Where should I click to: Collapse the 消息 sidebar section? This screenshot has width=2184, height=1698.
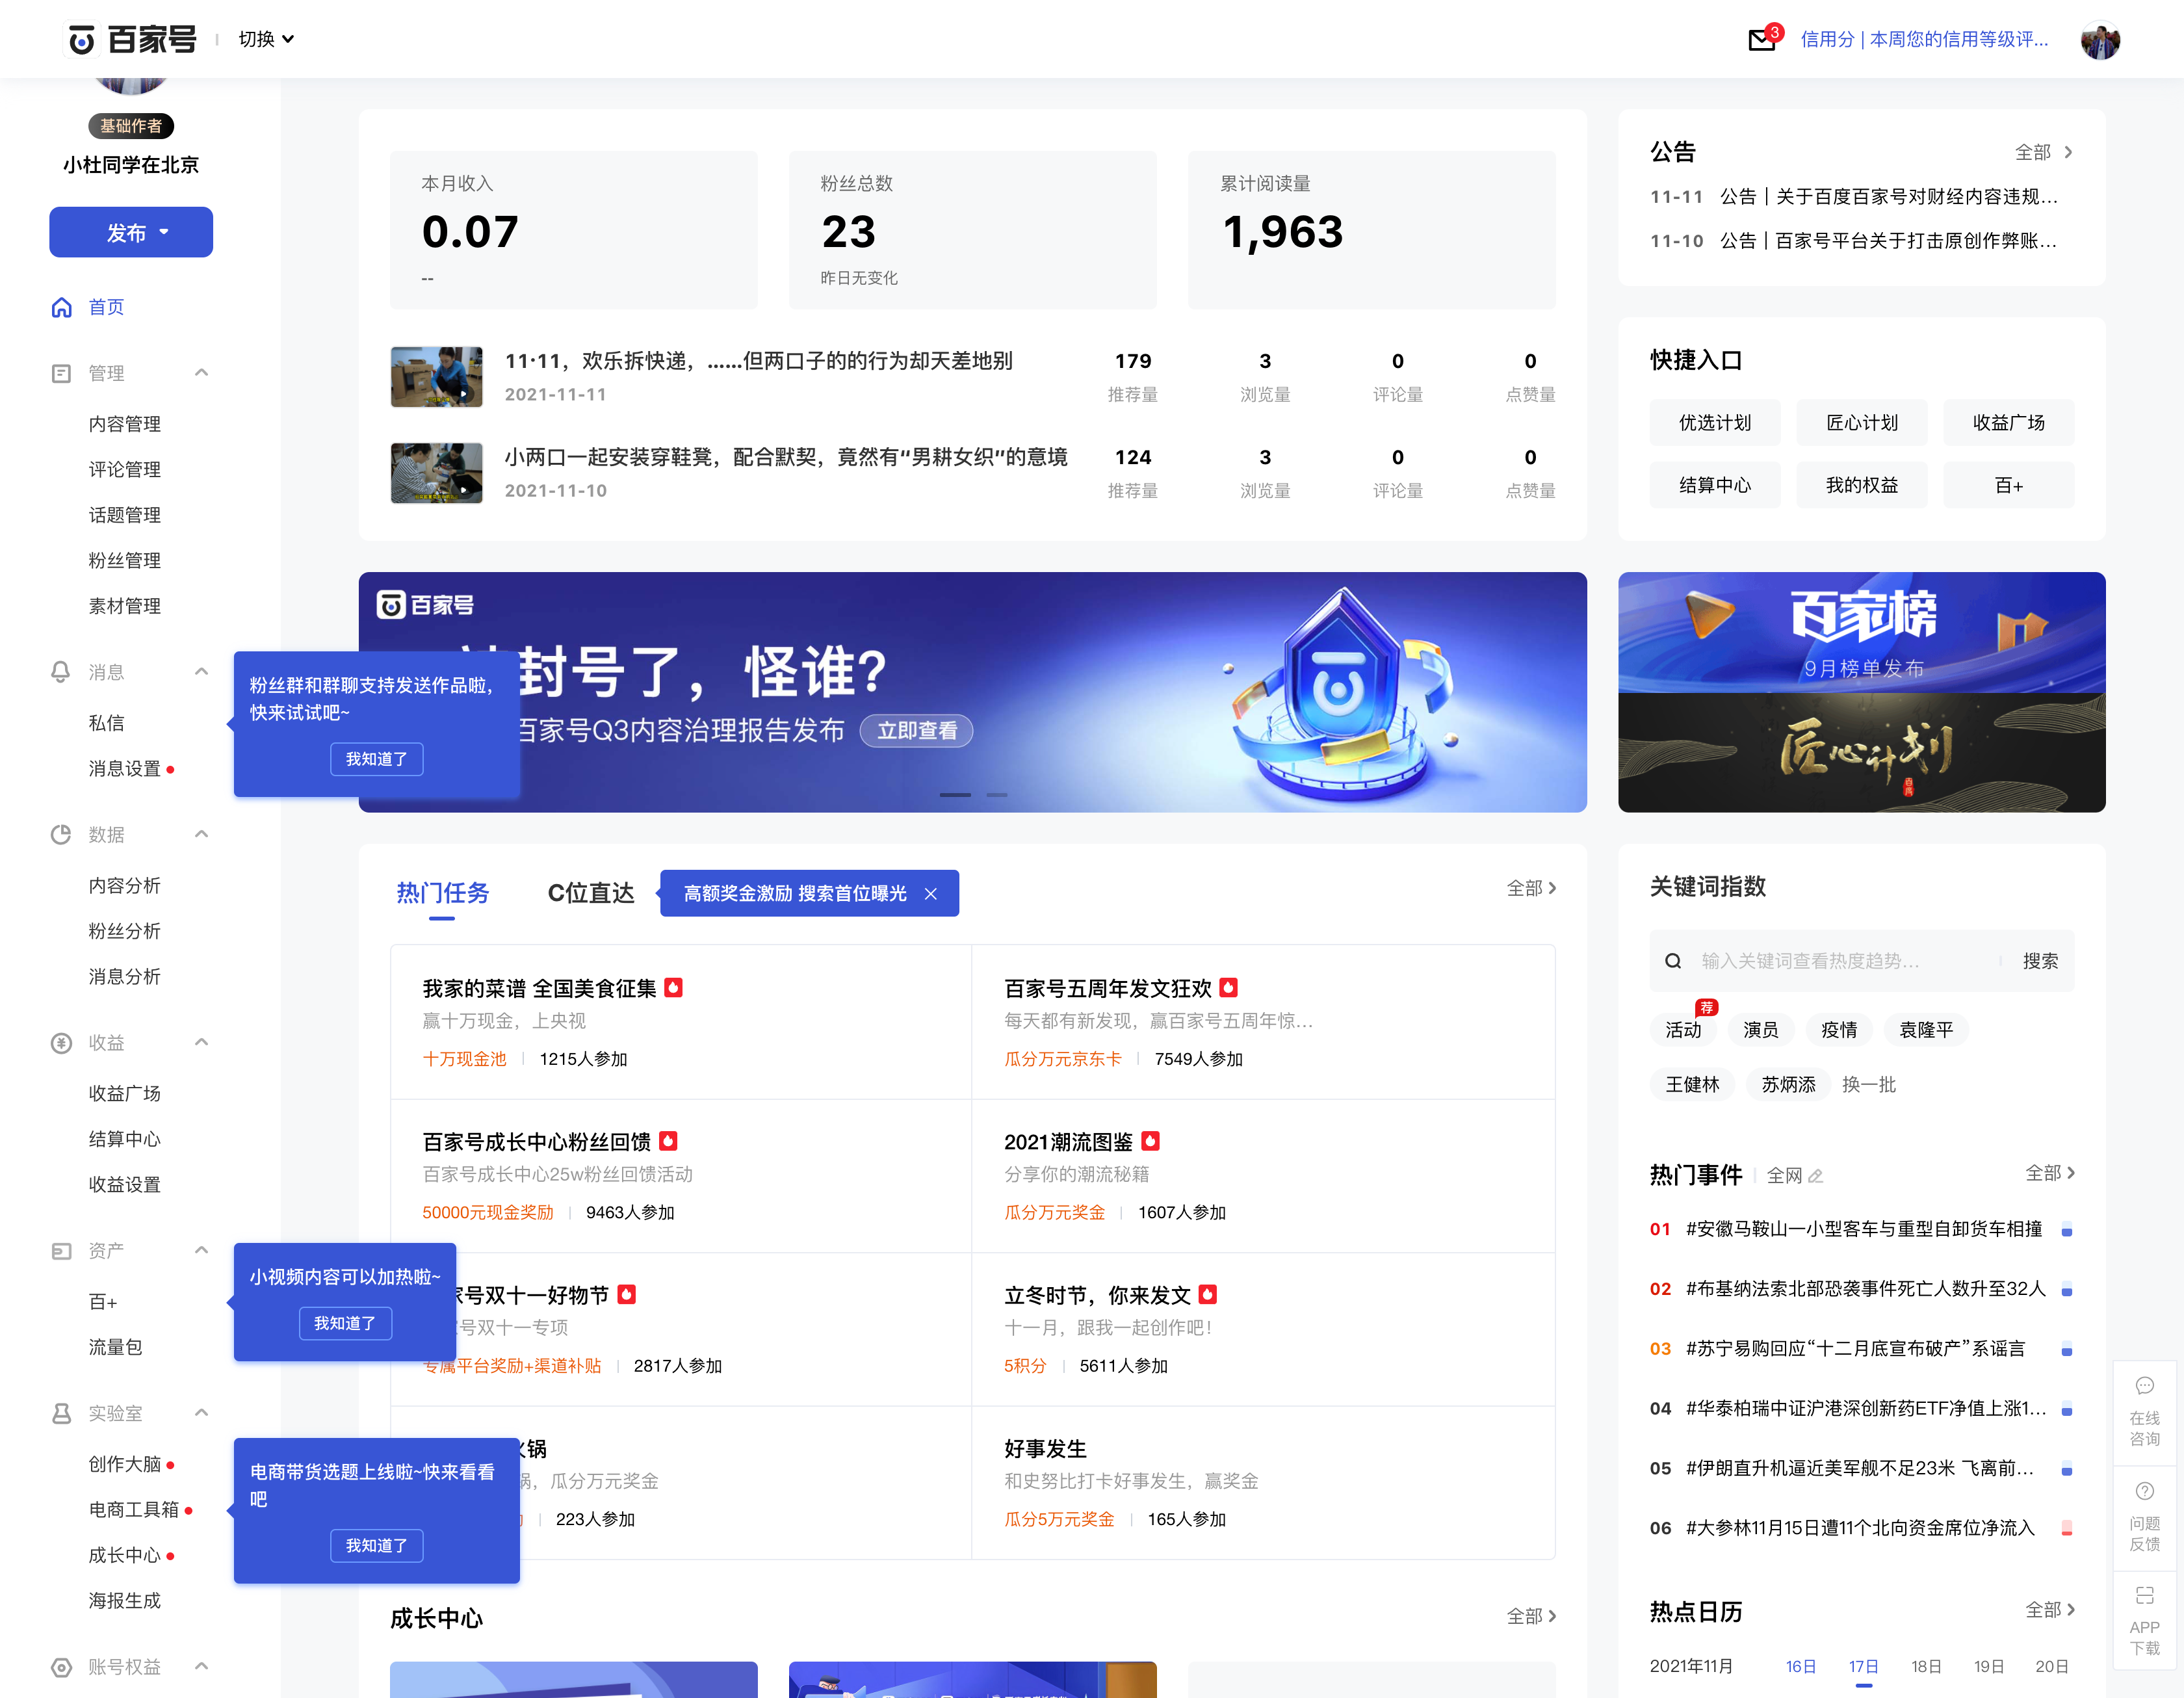[201, 672]
